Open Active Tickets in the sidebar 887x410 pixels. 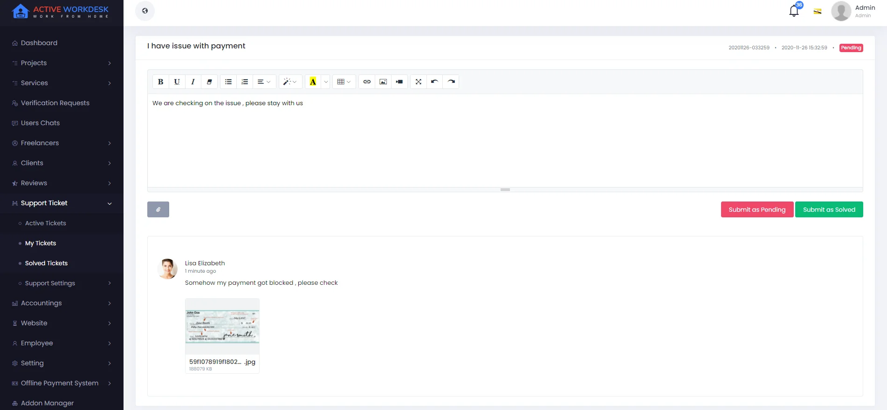pos(46,223)
